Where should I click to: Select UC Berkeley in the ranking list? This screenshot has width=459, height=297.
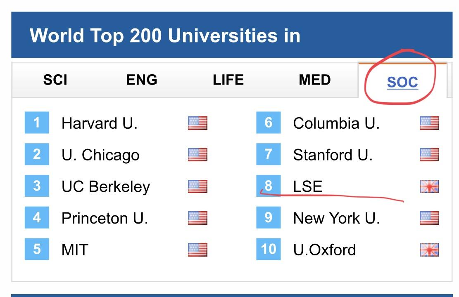click(105, 186)
